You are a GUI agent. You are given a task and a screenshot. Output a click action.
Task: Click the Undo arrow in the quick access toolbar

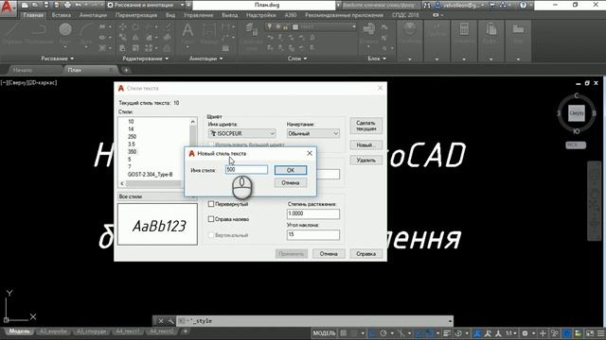79,5
